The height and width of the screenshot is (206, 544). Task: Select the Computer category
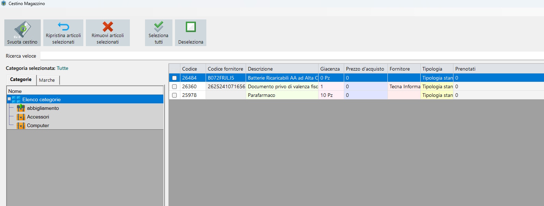[38, 125]
